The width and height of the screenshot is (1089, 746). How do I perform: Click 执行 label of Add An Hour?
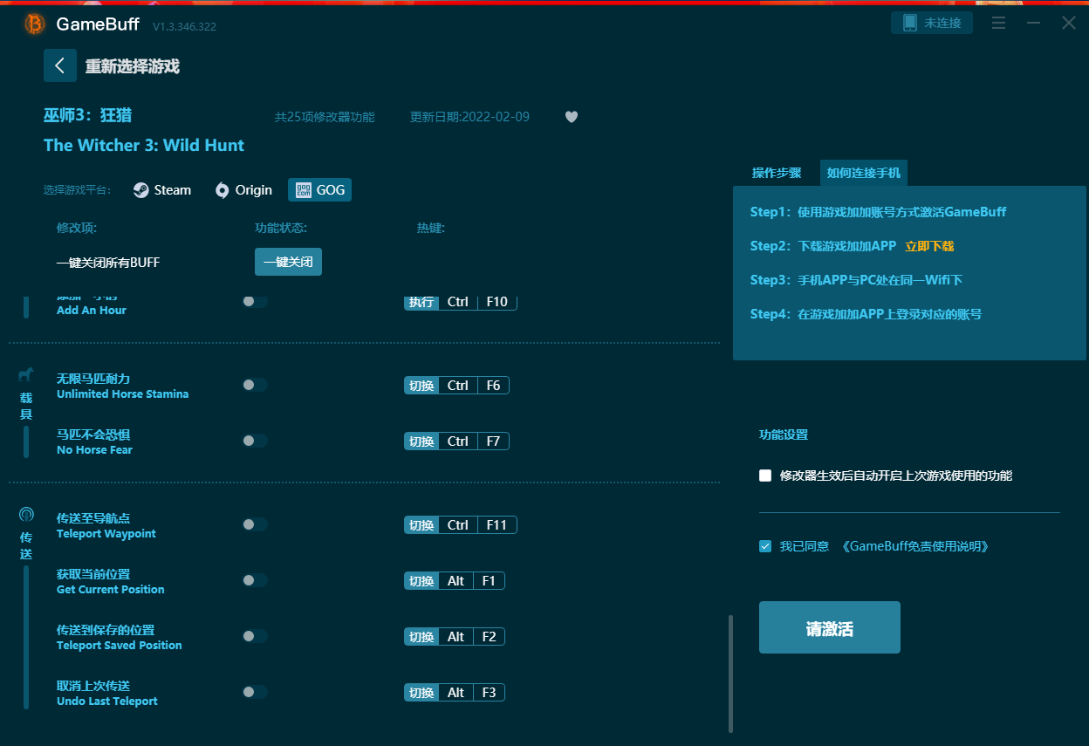click(x=421, y=301)
